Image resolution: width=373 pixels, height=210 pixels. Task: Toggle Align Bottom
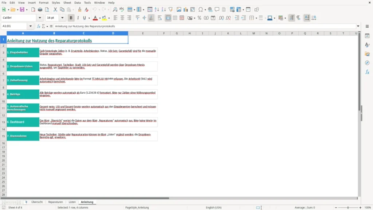151,18
